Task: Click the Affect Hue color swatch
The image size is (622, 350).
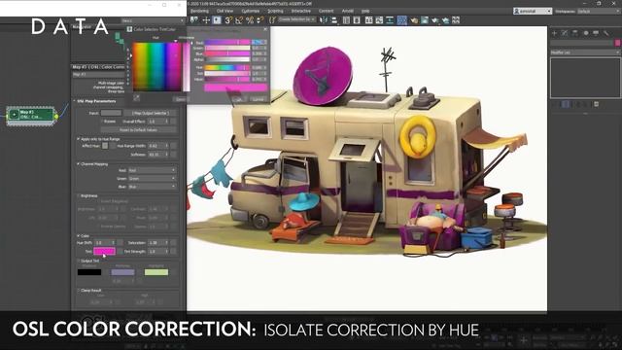Action: point(105,146)
